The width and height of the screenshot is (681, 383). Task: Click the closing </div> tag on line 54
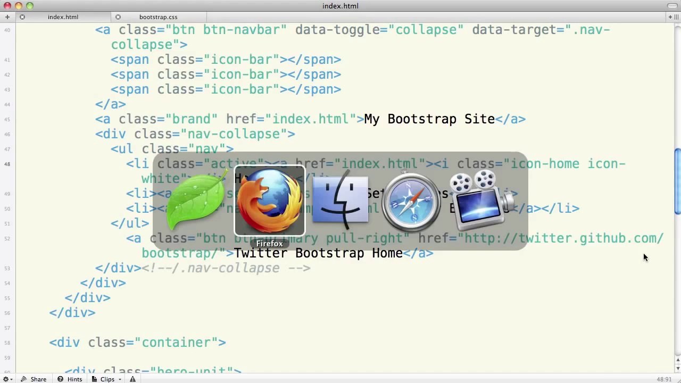click(103, 283)
